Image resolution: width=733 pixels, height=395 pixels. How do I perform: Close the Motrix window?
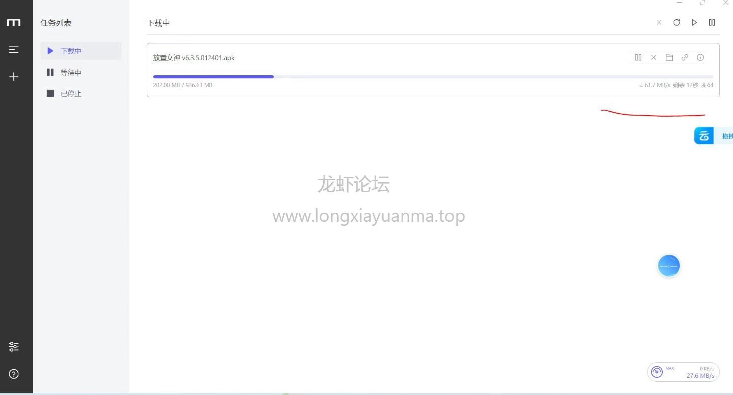(725, 3)
